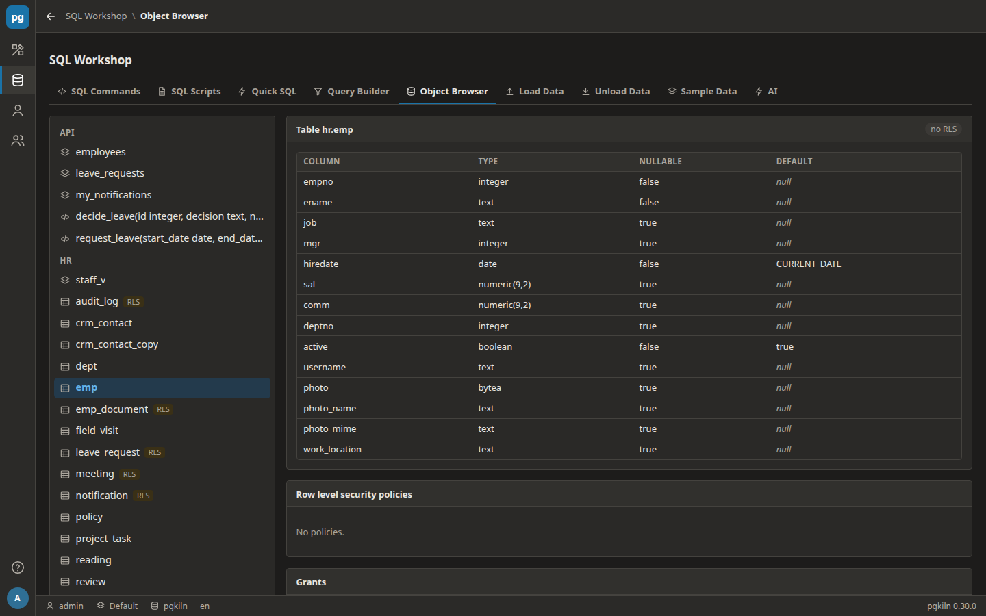The image size is (986, 616).
Task: Open the decide_leave function entry
Action: [x=162, y=216]
